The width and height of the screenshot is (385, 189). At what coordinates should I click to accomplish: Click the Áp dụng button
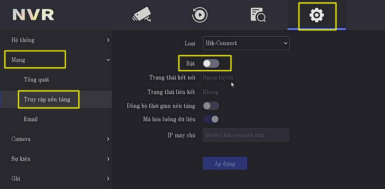225,164
